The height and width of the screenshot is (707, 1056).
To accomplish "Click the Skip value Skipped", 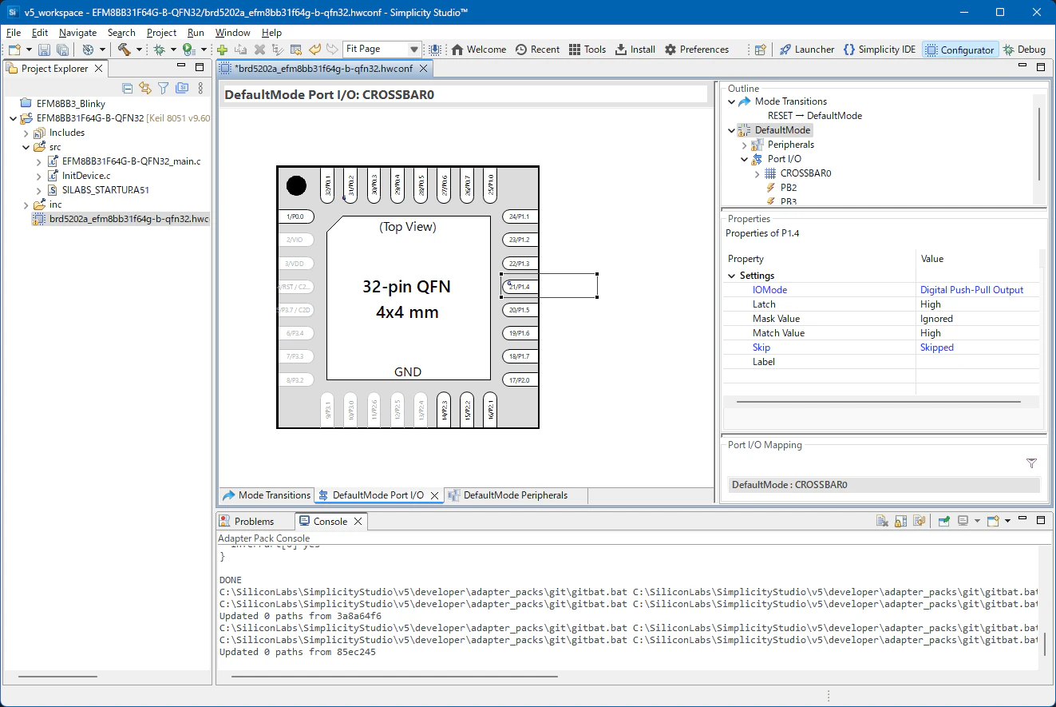I will (937, 348).
